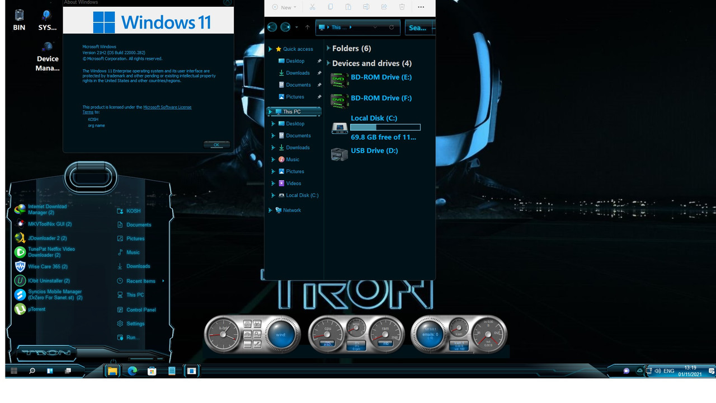Click the Windows Start button on taskbar
The image size is (716, 403).
(x=14, y=371)
